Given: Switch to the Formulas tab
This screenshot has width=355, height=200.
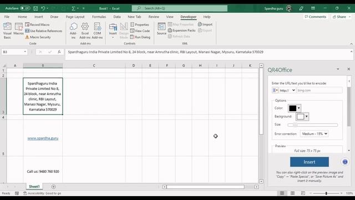Looking at the screenshot, I should coord(99,17).
